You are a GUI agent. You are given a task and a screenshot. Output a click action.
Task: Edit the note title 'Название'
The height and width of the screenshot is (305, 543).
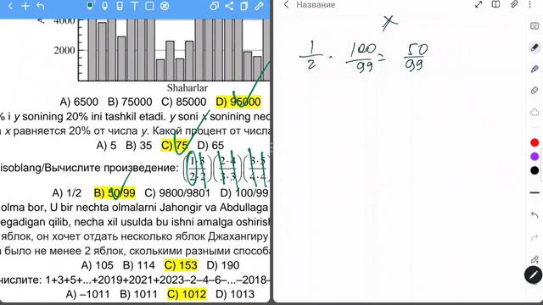(316, 5)
